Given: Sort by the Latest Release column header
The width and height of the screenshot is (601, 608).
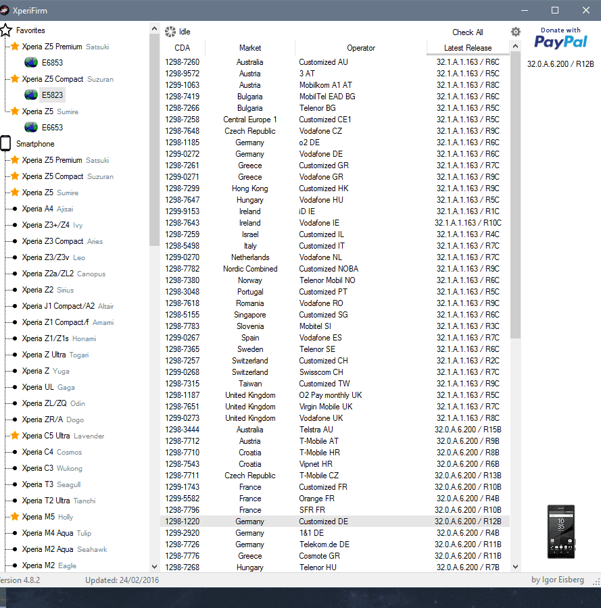Looking at the screenshot, I should click(x=467, y=48).
